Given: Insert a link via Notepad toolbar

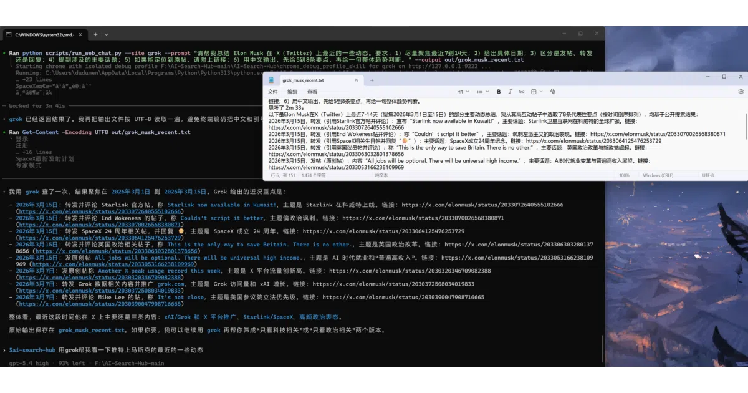Looking at the screenshot, I should click(x=522, y=92).
